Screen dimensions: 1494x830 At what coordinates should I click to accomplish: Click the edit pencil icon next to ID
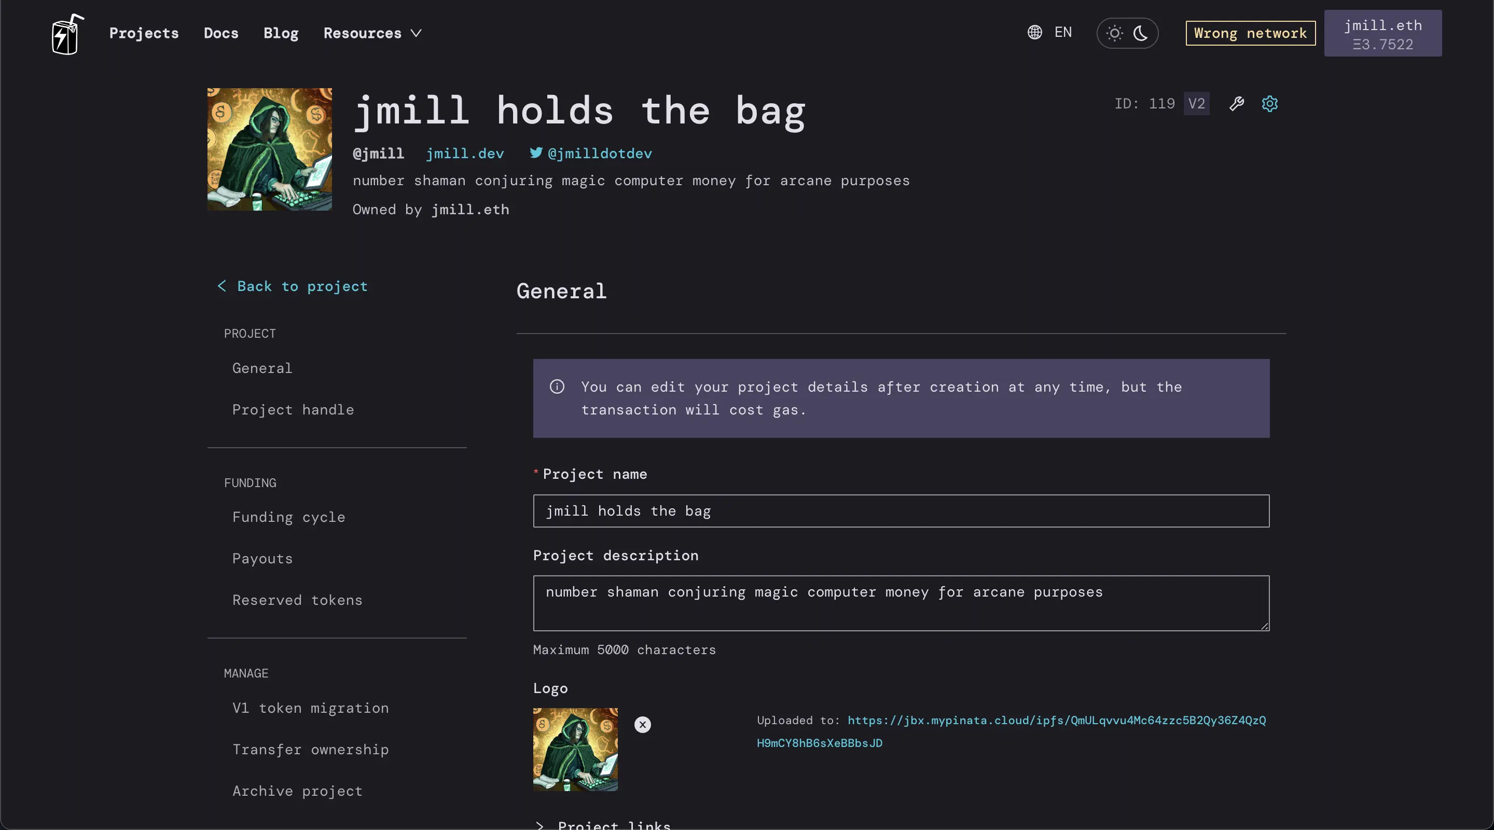click(1237, 103)
